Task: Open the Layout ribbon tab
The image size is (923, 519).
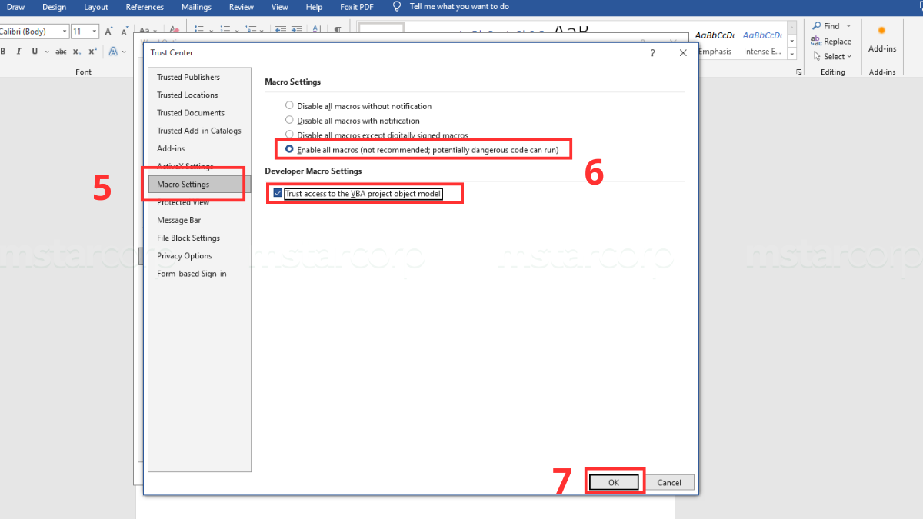Action: (x=96, y=7)
